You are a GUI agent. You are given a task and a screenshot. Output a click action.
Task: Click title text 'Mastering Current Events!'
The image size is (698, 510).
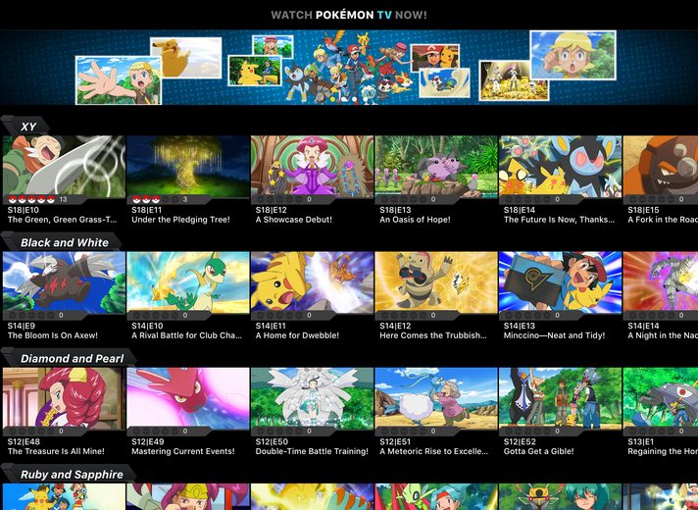click(183, 451)
